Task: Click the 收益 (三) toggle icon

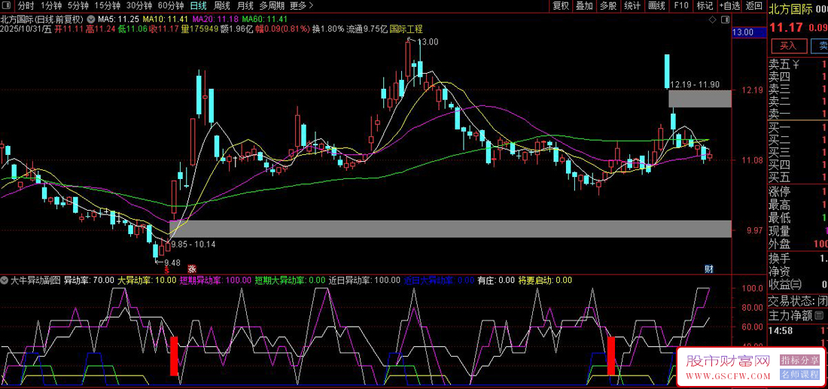Action: point(796,284)
